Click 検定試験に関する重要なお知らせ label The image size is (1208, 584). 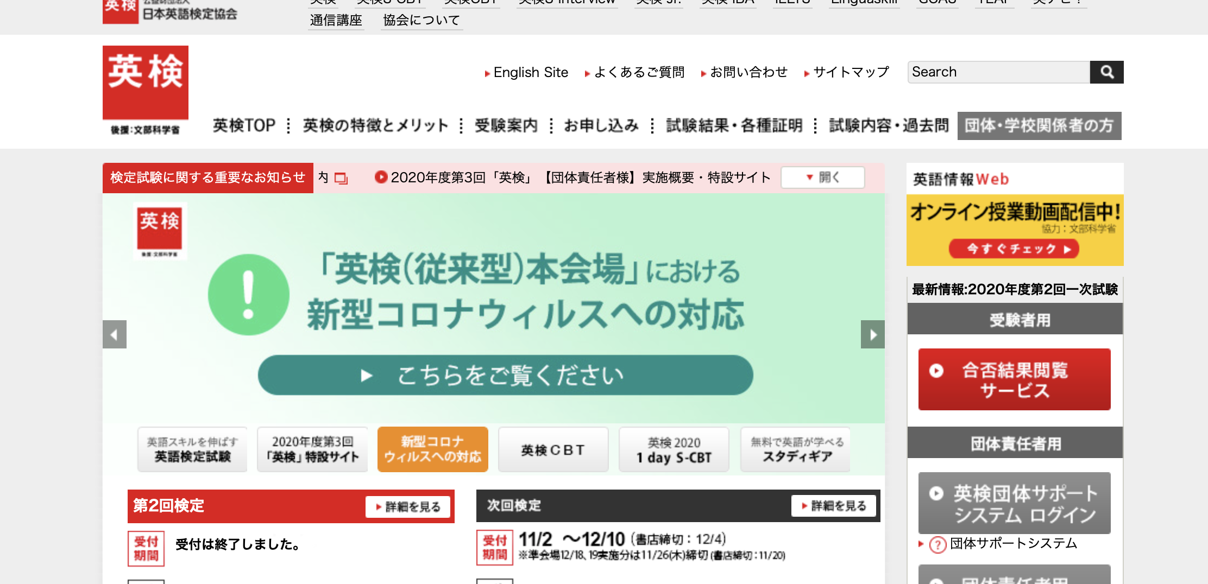[207, 177]
